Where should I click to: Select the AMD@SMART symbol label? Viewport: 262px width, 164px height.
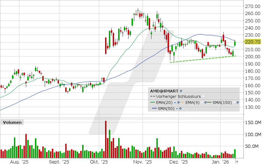(x=164, y=91)
